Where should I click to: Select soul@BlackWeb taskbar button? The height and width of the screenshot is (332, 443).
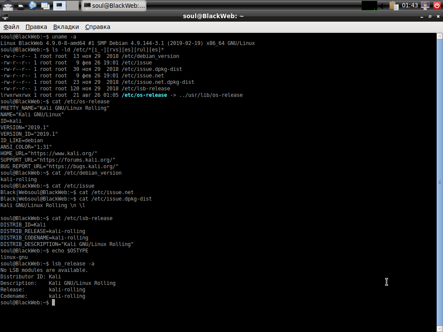[x=114, y=6]
